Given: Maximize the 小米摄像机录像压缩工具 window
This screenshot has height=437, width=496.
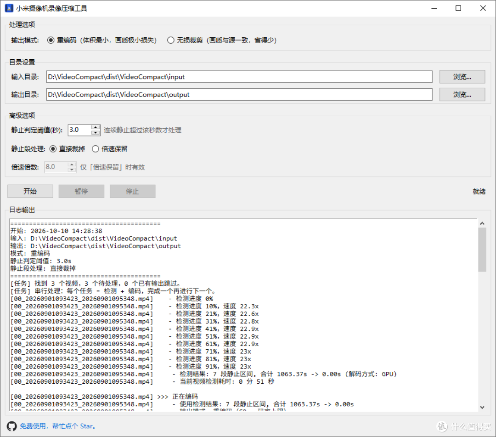Looking at the screenshot, I should point(458,8).
